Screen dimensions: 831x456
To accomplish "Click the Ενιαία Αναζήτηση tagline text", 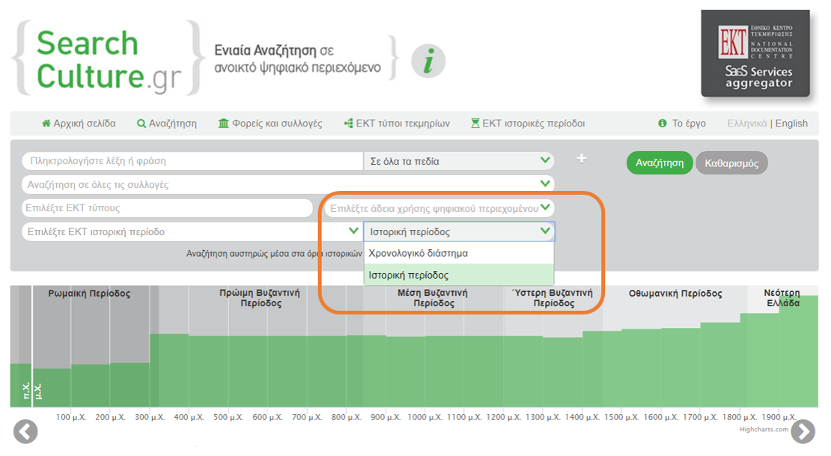I will coord(297,59).
